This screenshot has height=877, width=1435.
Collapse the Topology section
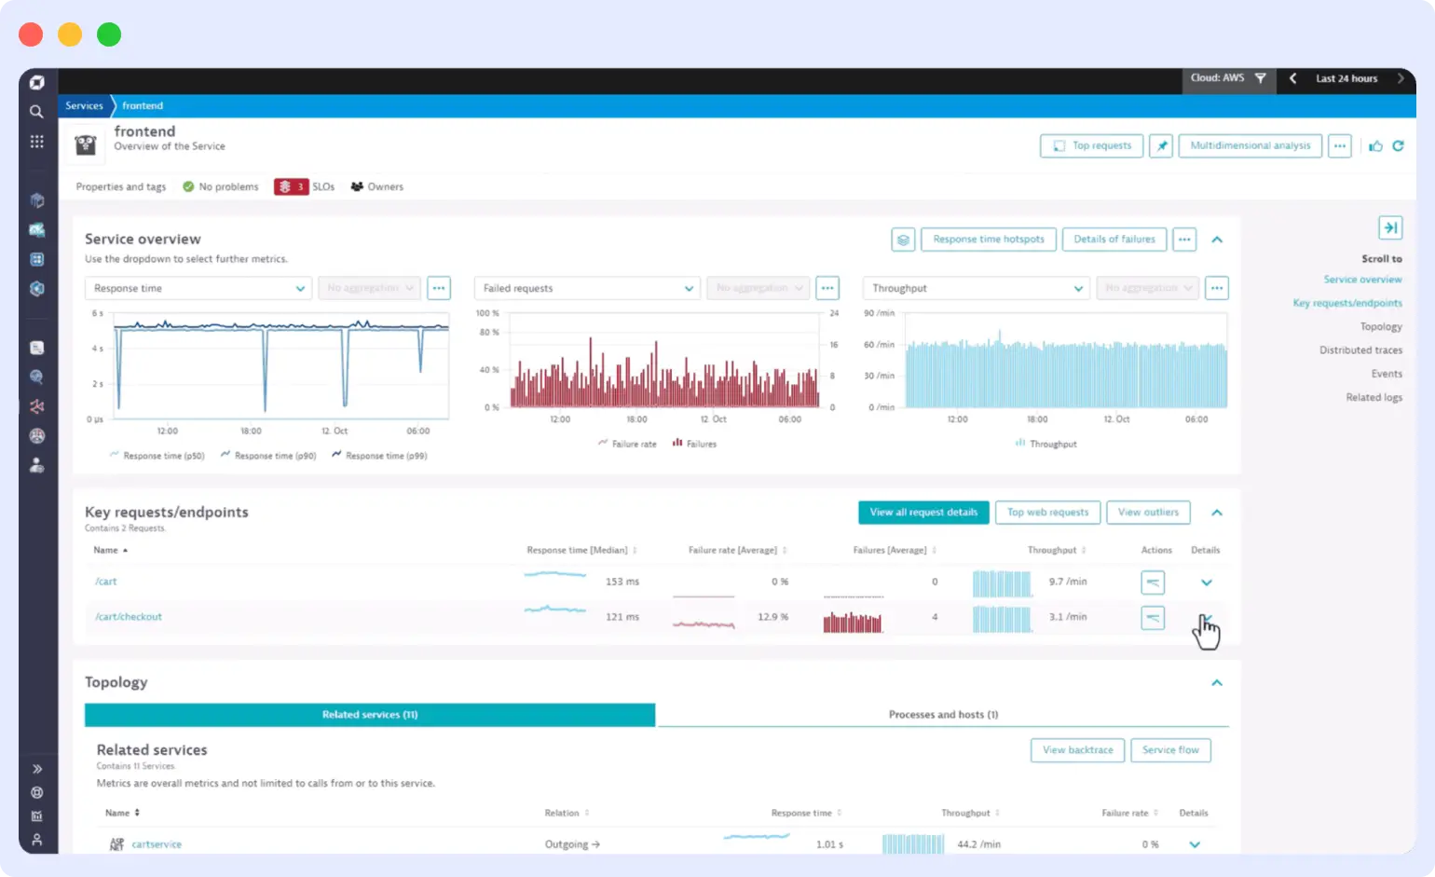pos(1216,682)
